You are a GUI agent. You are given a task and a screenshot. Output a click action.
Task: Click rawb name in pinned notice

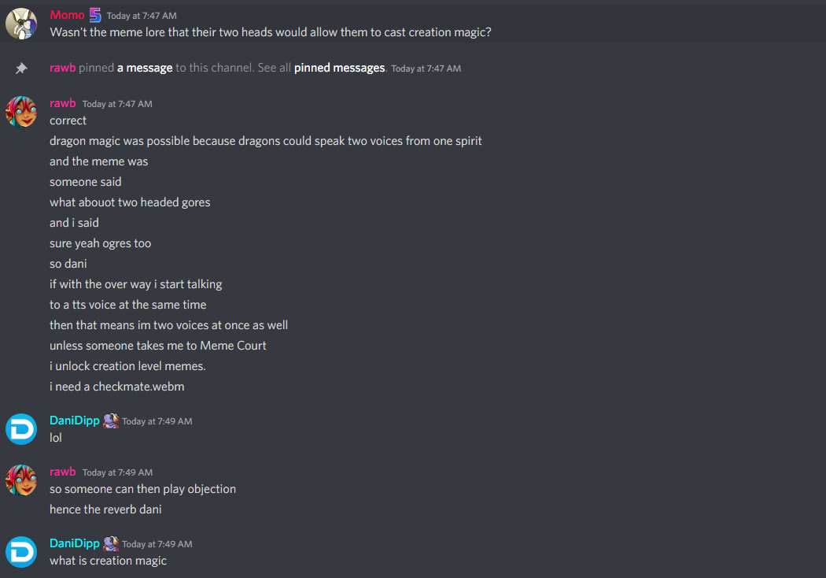(x=63, y=68)
